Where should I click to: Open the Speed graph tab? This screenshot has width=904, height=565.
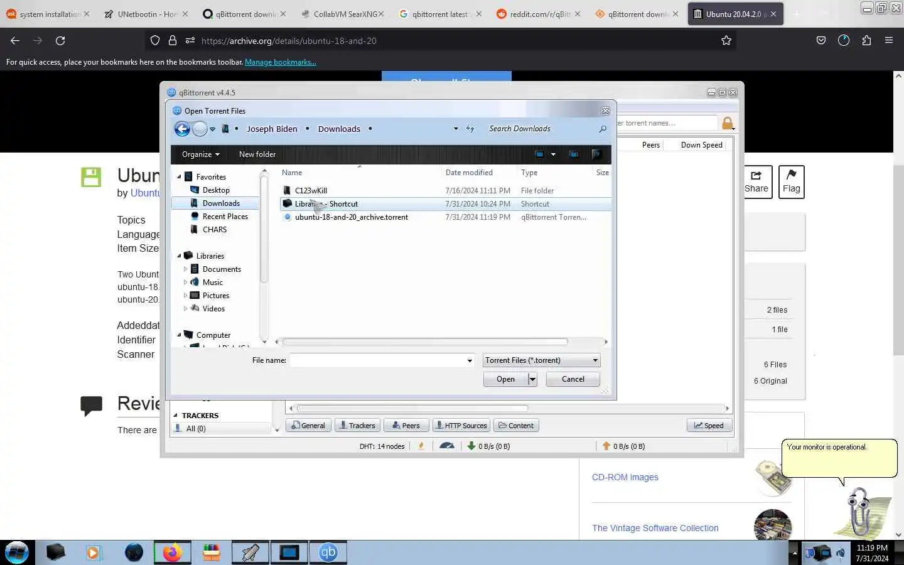tap(709, 426)
